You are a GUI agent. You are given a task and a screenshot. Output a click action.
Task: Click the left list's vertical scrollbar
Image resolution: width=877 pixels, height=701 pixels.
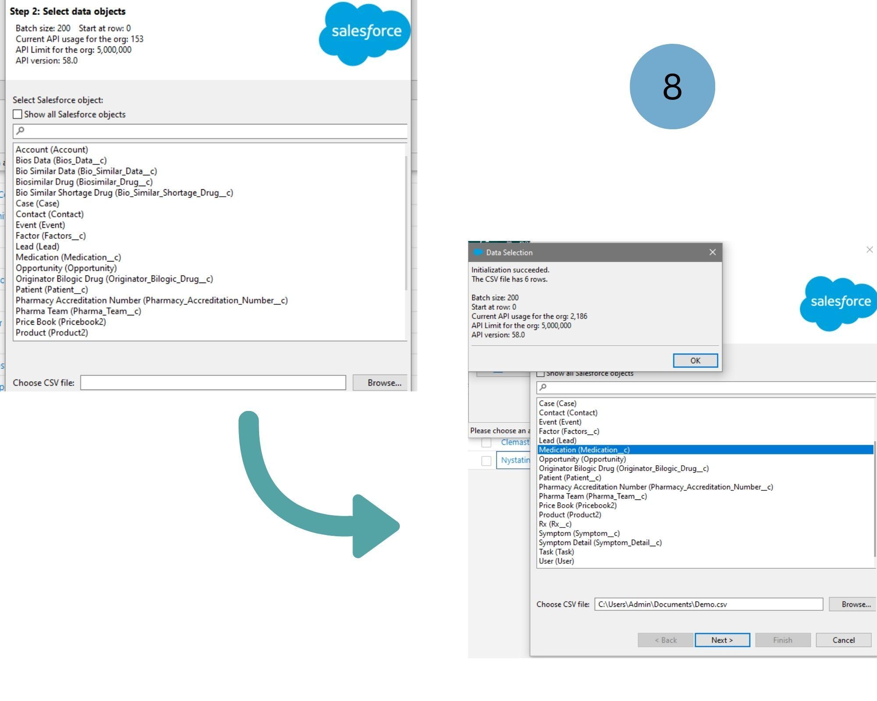tap(406, 223)
